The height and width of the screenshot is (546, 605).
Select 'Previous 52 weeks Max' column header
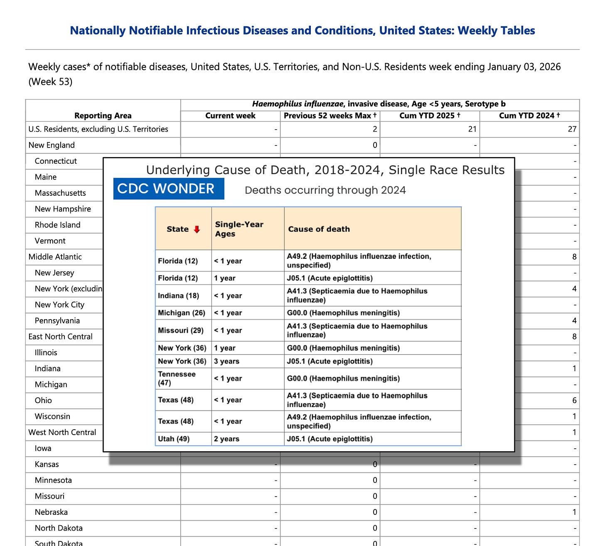pos(330,116)
